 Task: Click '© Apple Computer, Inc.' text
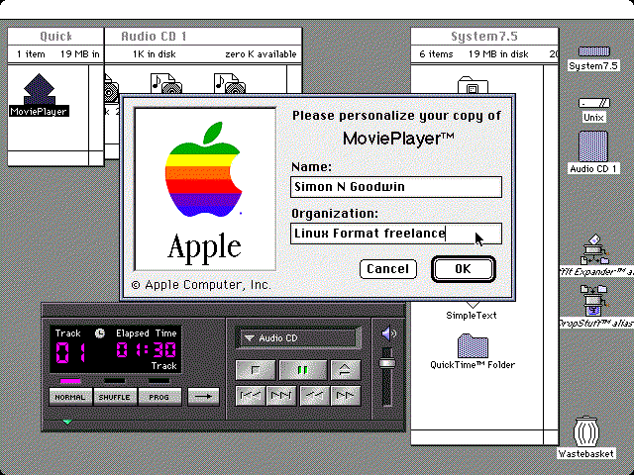click(x=201, y=285)
